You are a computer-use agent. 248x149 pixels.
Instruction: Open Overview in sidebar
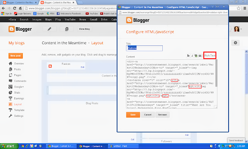click(19, 64)
